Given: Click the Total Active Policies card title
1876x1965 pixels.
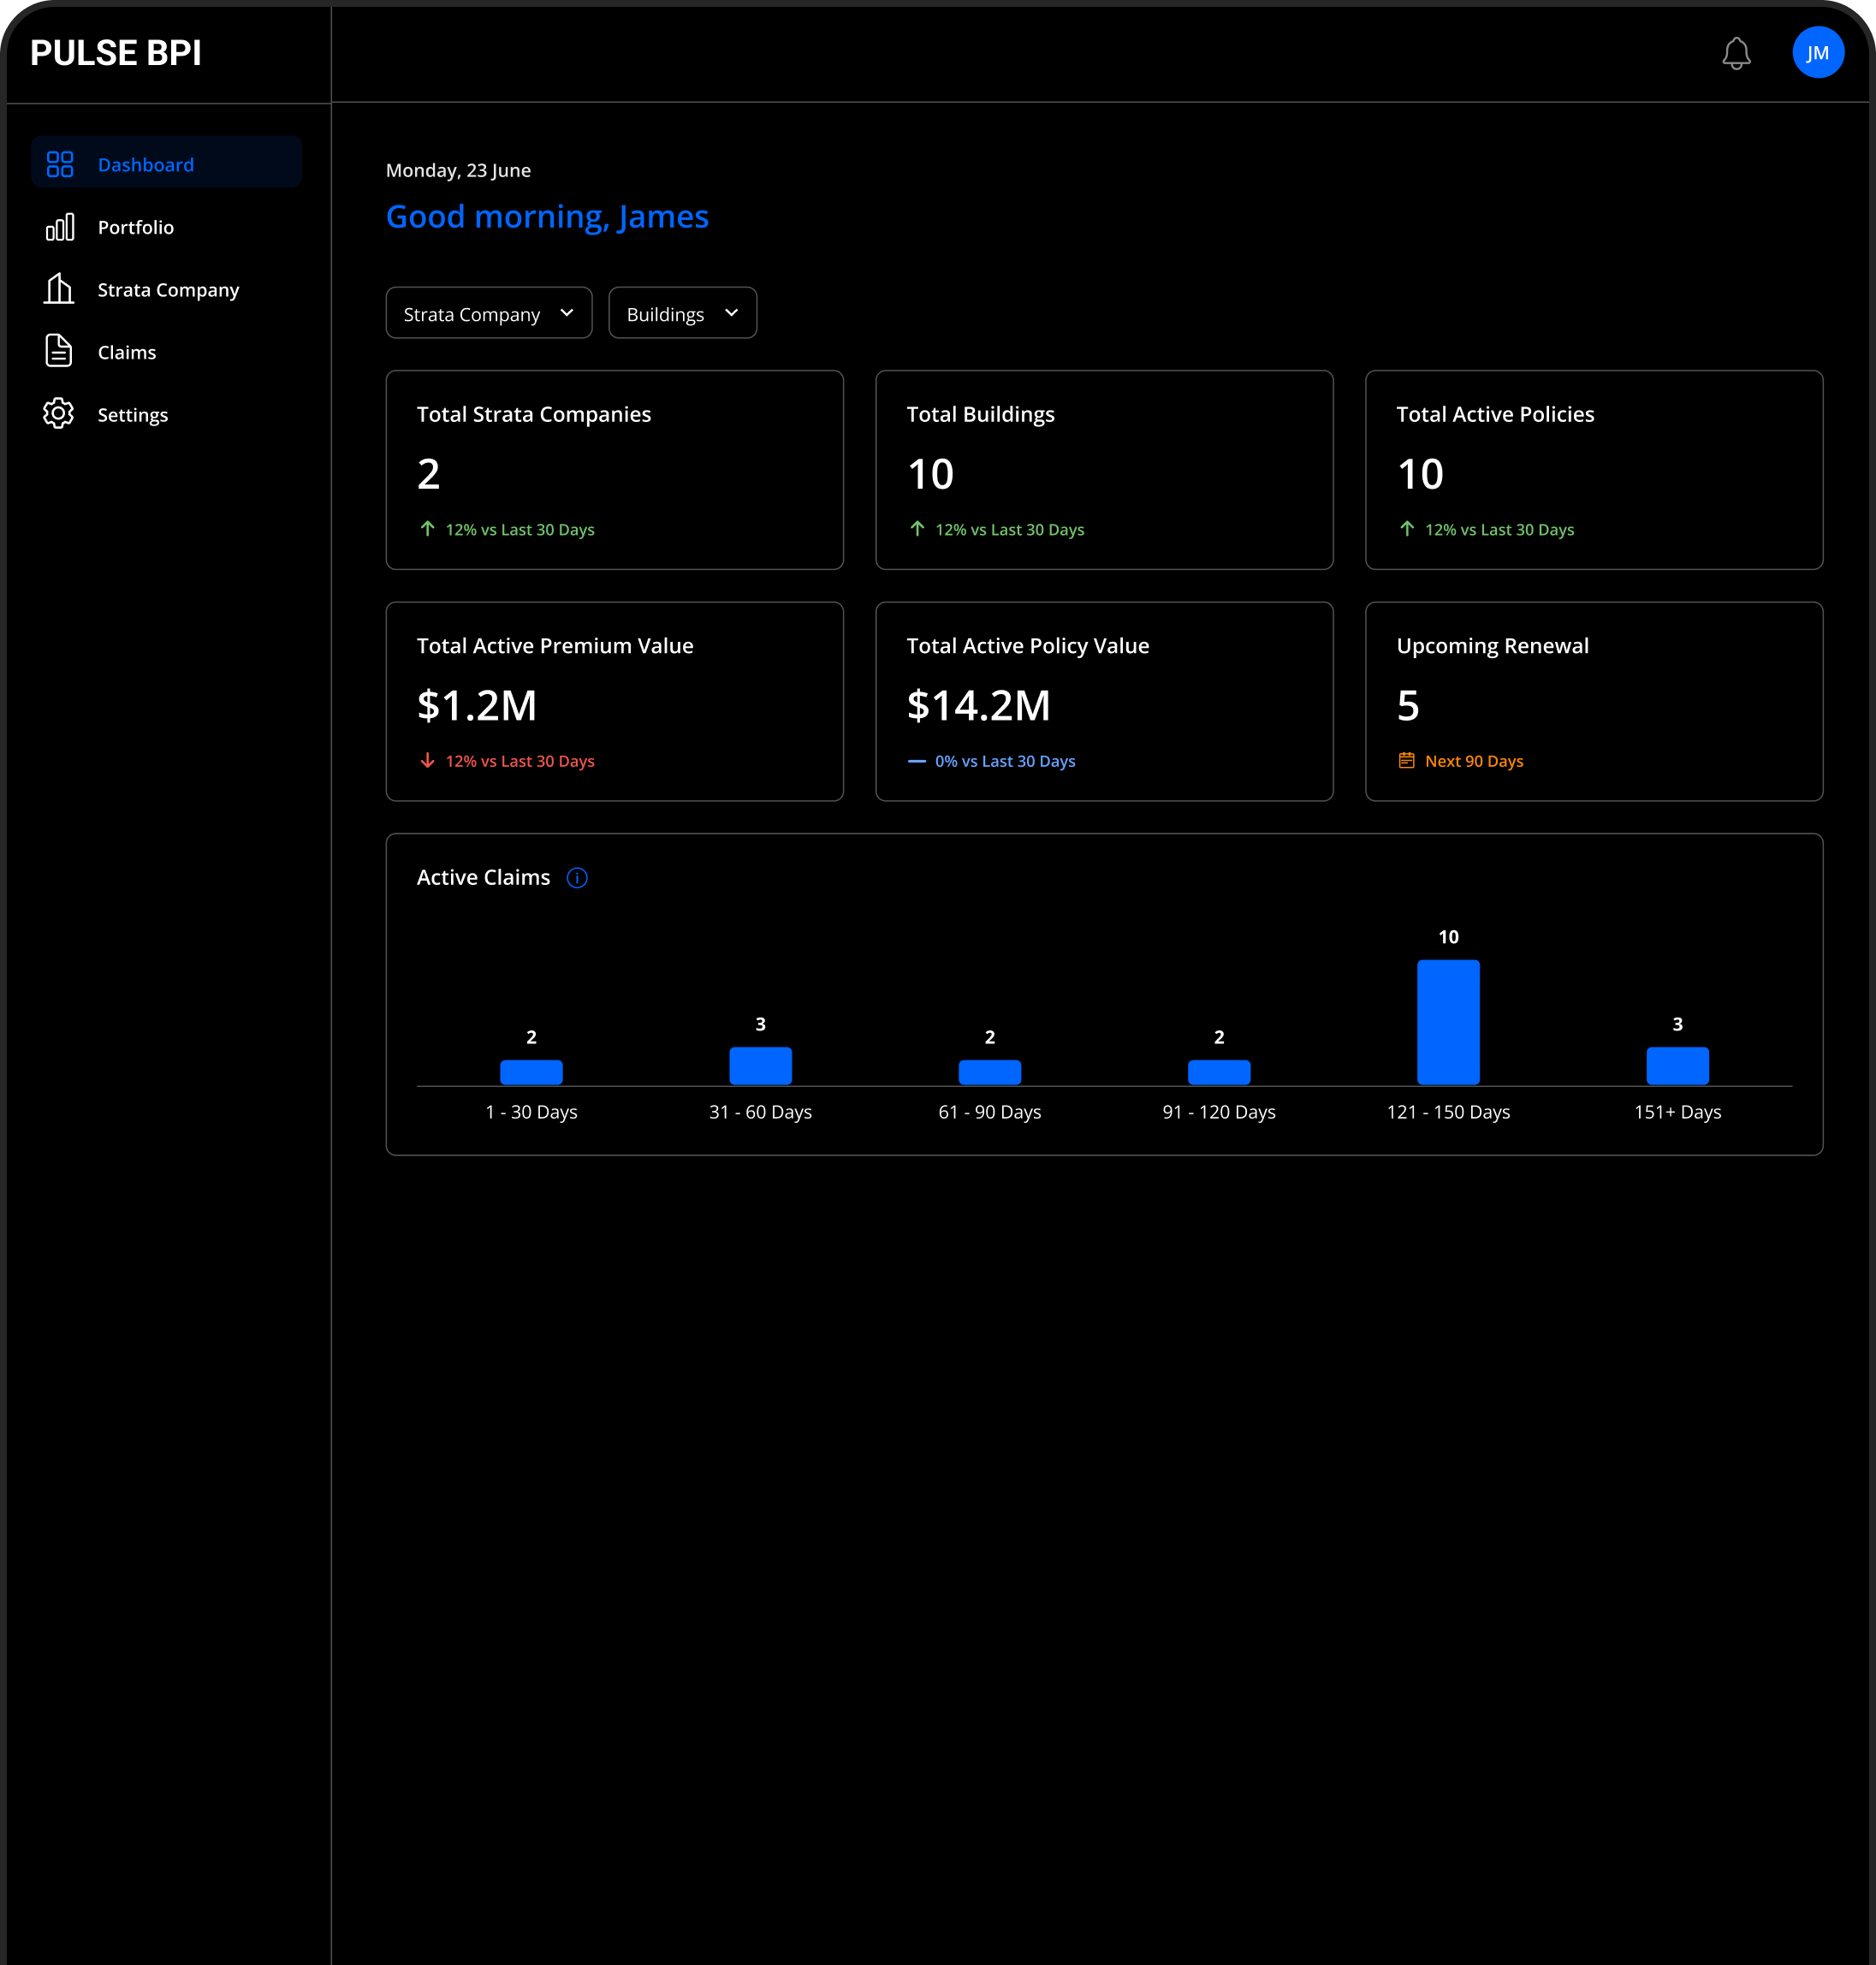Looking at the screenshot, I should click(x=1495, y=414).
